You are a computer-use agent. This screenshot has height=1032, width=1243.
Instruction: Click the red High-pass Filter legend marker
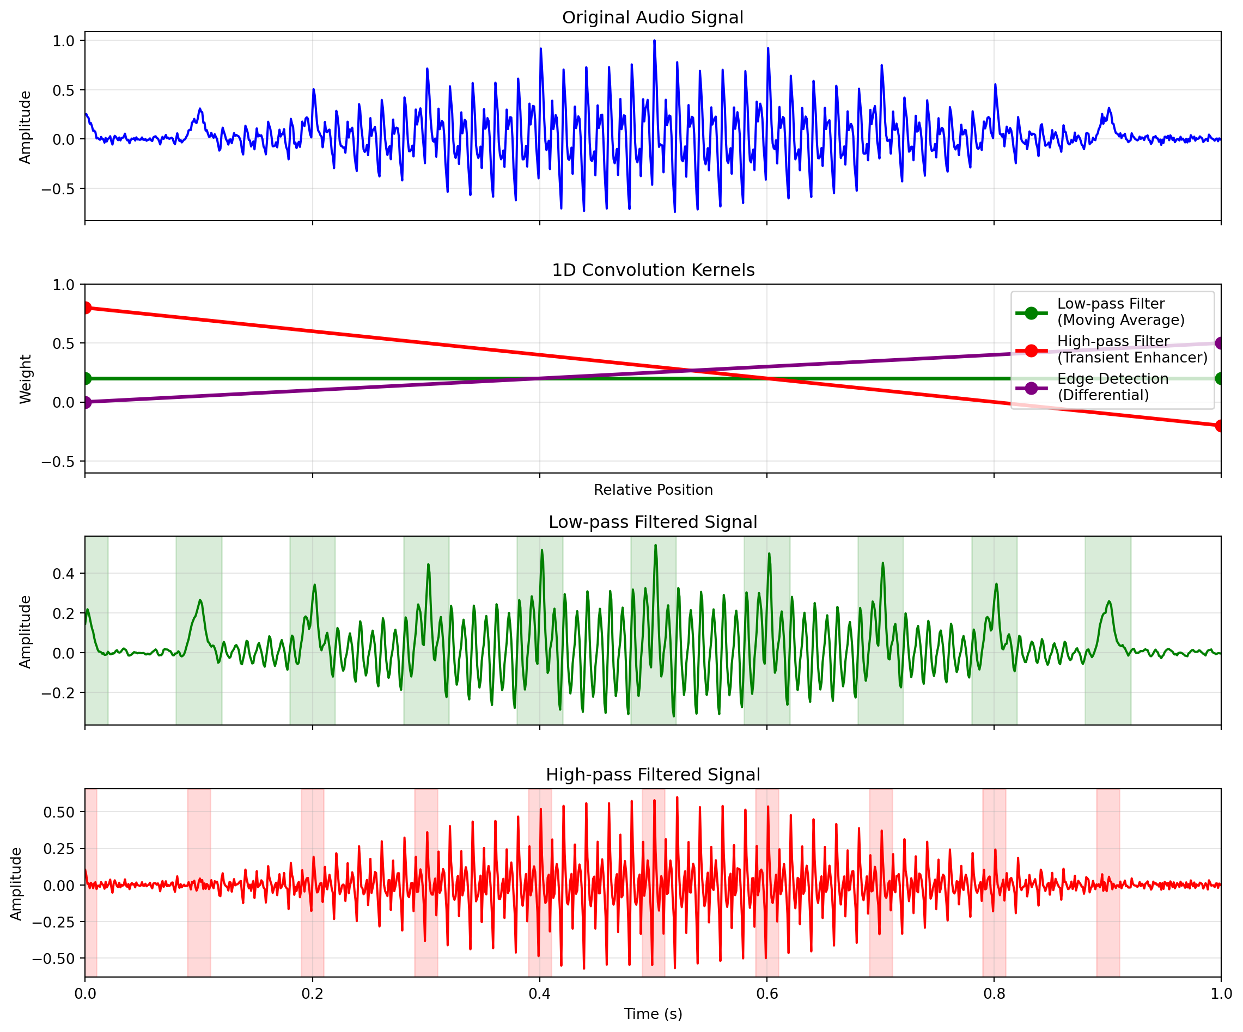tap(1031, 350)
